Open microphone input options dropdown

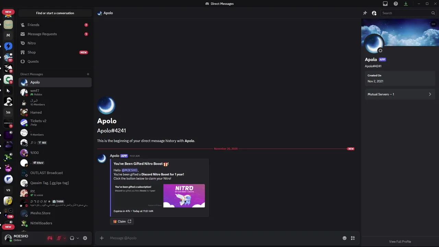click(64, 238)
